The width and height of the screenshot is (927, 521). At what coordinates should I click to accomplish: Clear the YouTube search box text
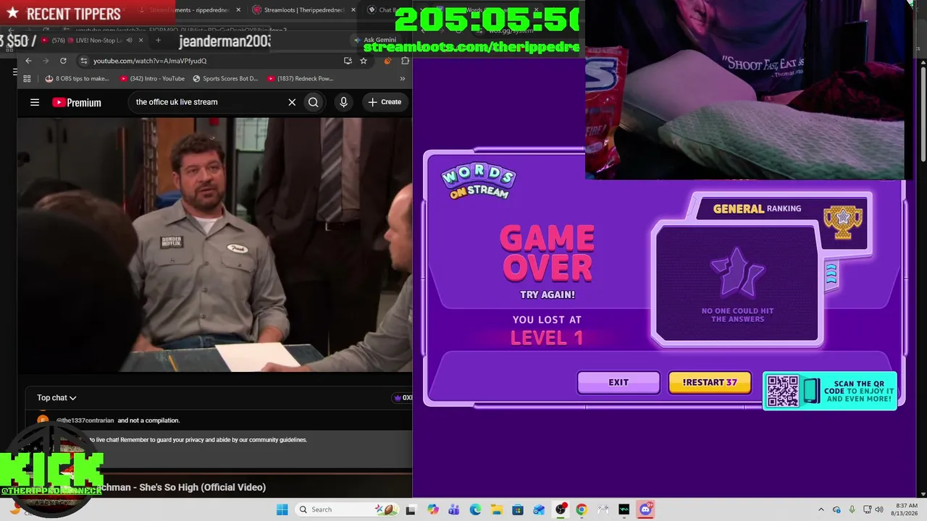point(292,102)
